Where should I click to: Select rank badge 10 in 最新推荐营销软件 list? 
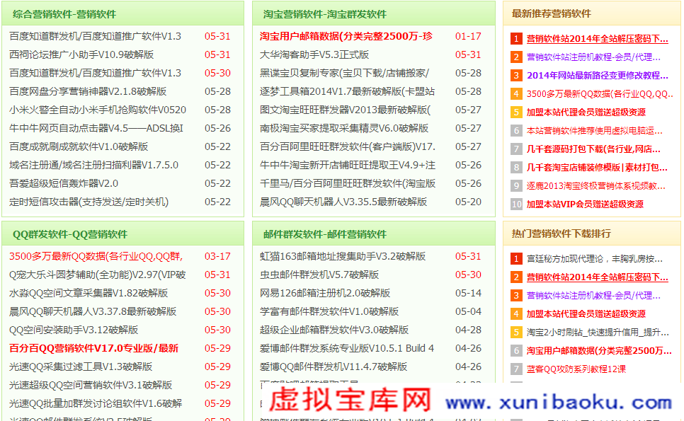[516, 204]
